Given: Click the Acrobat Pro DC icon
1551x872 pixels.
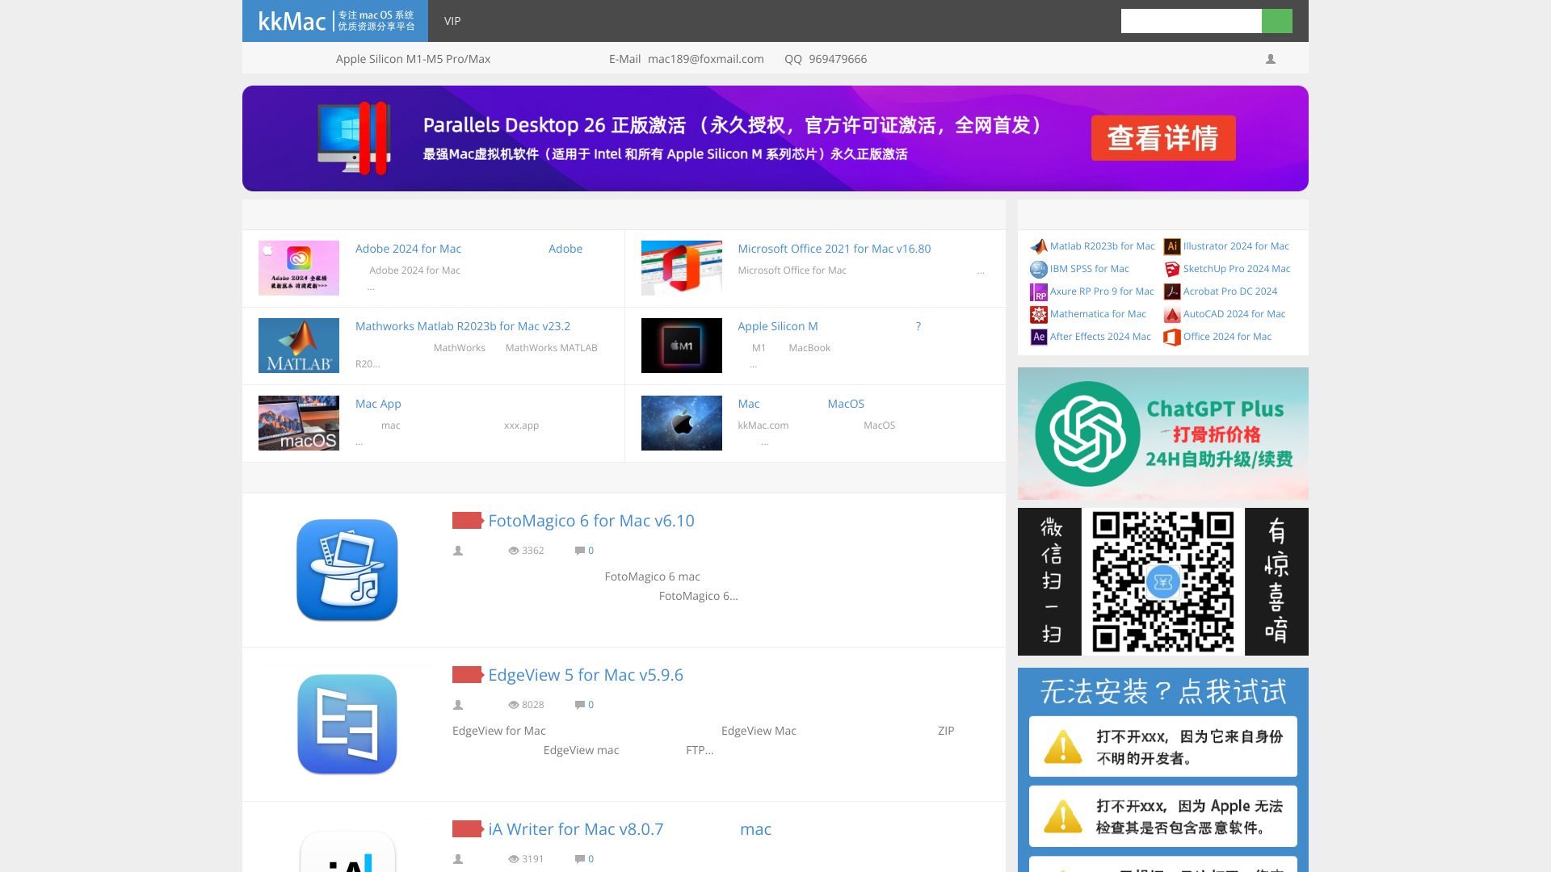Looking at the screenshot, I should tap(1172, 291).
